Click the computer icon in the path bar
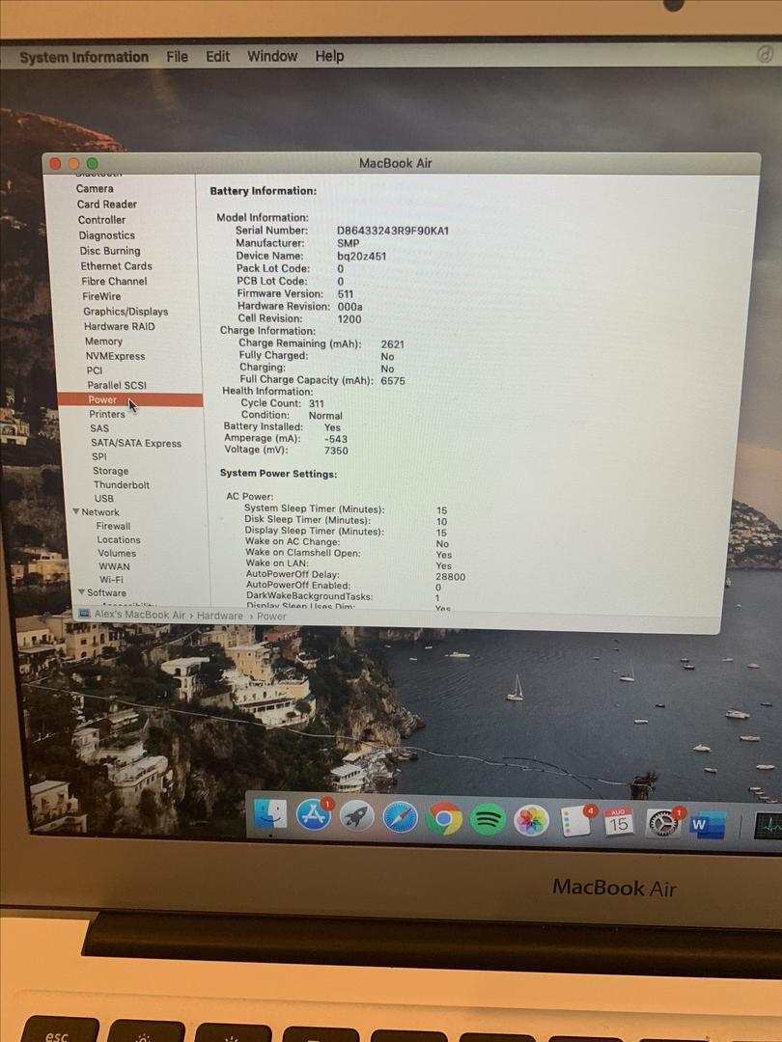Viewport: 782px width, 1042px height. click(x=84, y=614)
